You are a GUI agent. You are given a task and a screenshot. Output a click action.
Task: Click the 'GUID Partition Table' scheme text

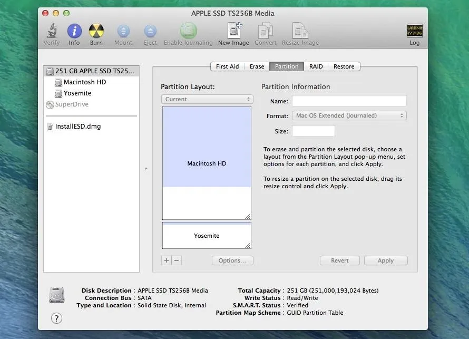[315, 313]
